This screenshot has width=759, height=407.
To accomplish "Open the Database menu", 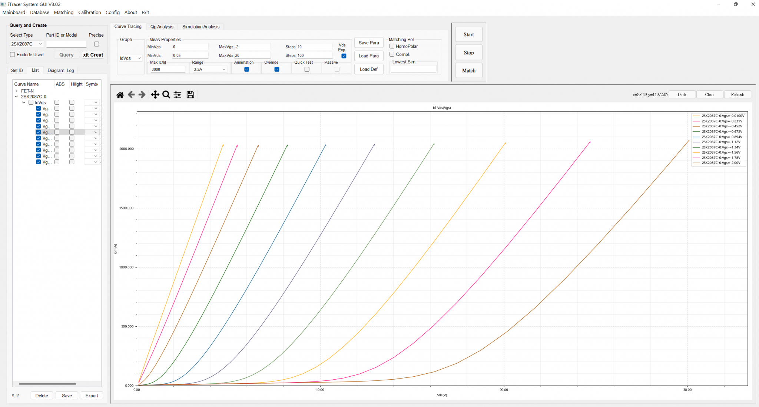I will click(x=40, y=12).
